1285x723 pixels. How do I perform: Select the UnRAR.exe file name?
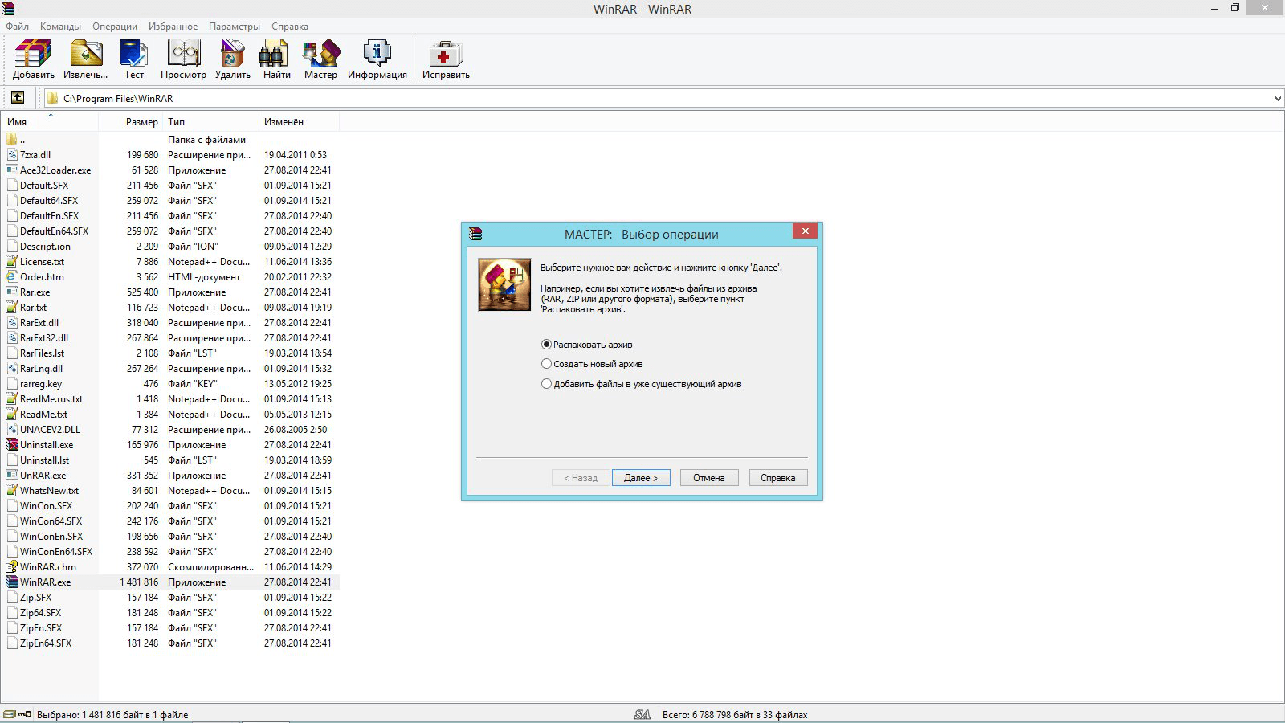[x=43, y=476]
